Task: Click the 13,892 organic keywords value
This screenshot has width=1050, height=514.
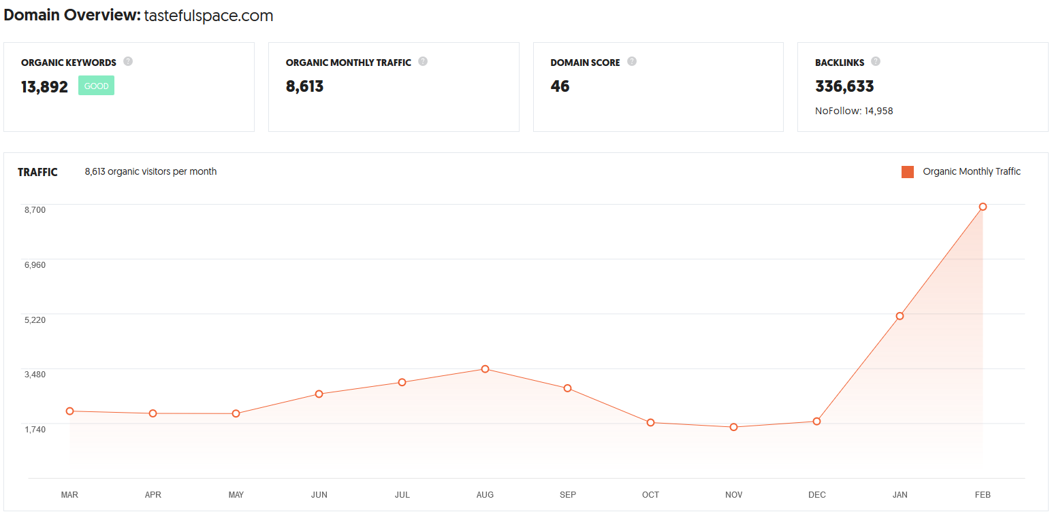Action: pyautogui.click(x=45, y=86)
